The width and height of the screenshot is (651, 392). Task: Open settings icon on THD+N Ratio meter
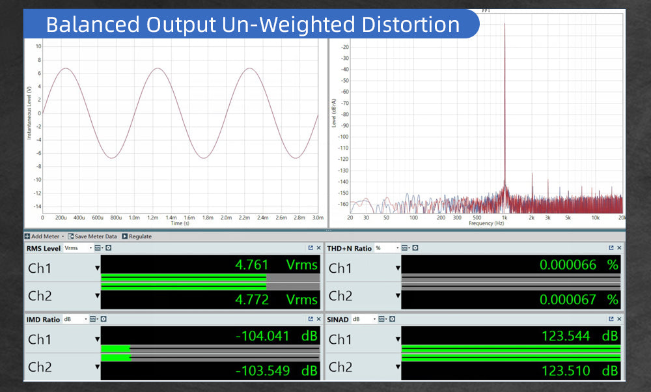coord(415,248)
